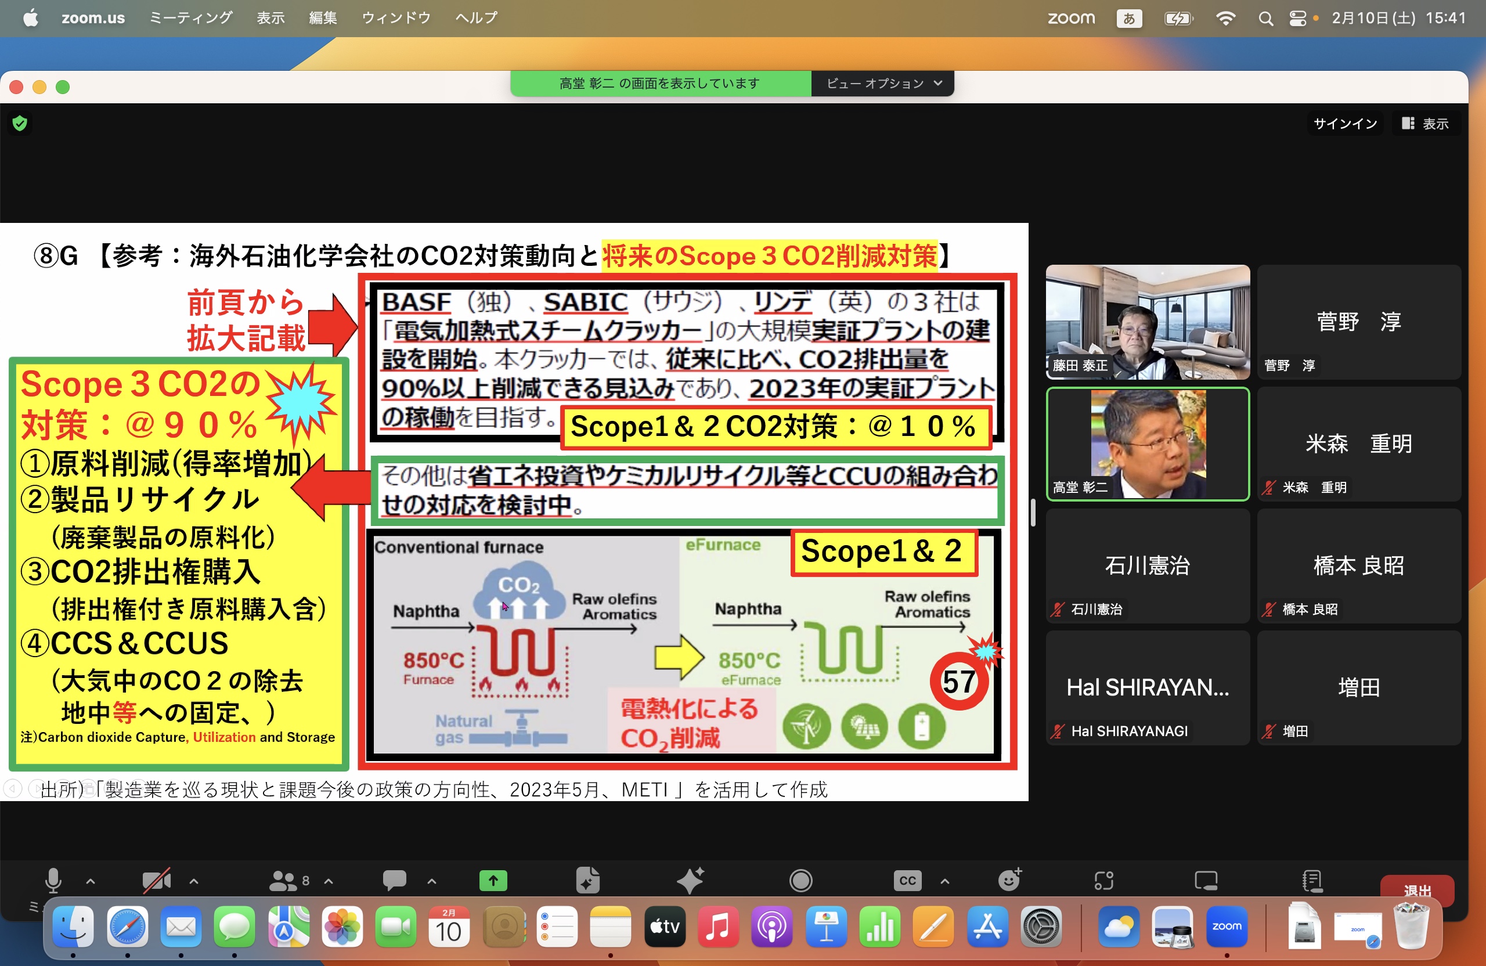The image size is (1486, 966).
Task: Open Safari from the Dock
Action: pos(127,926)
